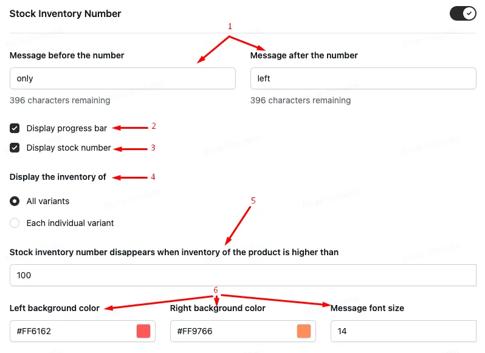Viewport: 485px width, 353px height.
Task: Click the All variants label text
Action: click(48, 201)
